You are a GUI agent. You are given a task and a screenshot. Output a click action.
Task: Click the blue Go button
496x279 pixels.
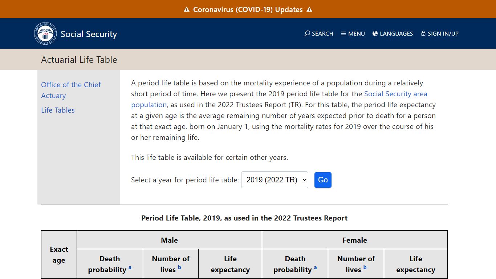pos(323,180)
